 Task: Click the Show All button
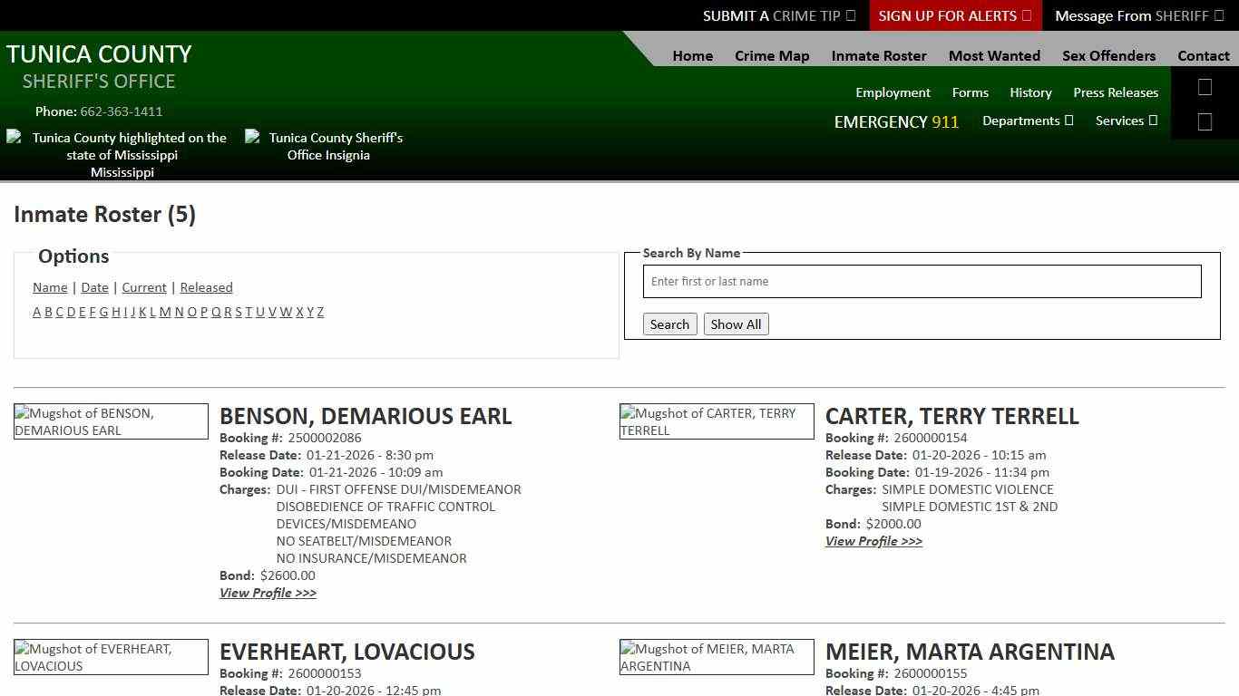pos(736,324)
